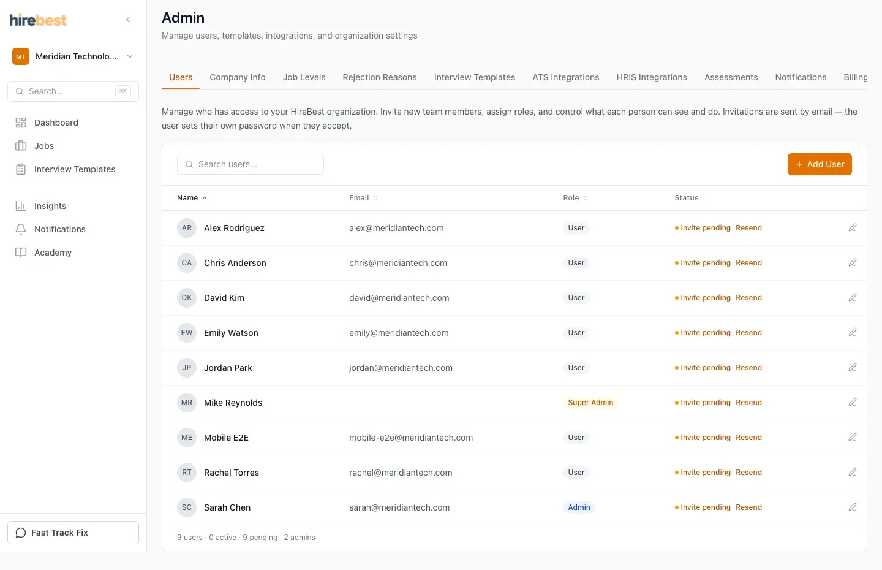Open Dashboard from the sidebar
Screen dimensions: 882x570
[x=73, y=123]
